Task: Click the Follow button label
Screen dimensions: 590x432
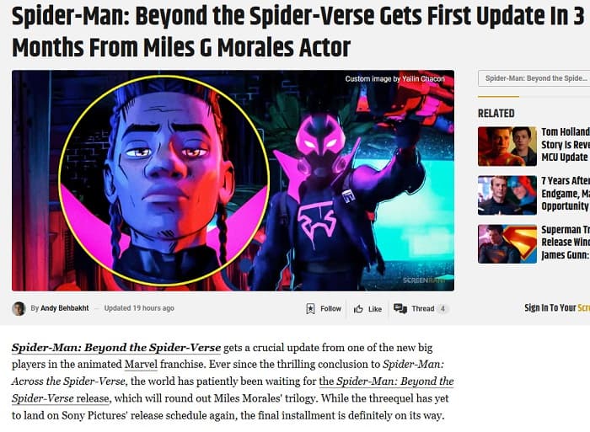Action: 330,309
